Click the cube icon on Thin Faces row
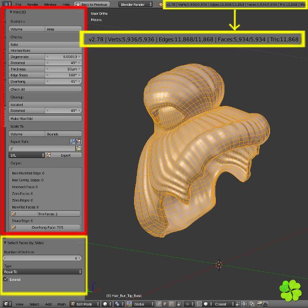The image size is (308, 308). pos(14,214)
